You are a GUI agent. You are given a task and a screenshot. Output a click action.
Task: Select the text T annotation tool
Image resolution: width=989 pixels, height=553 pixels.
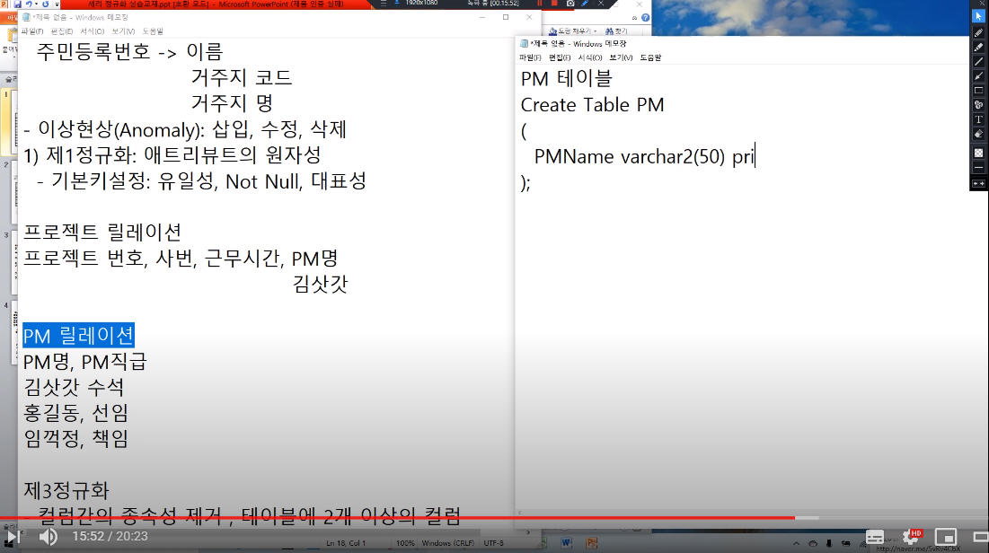pos(978,119)
